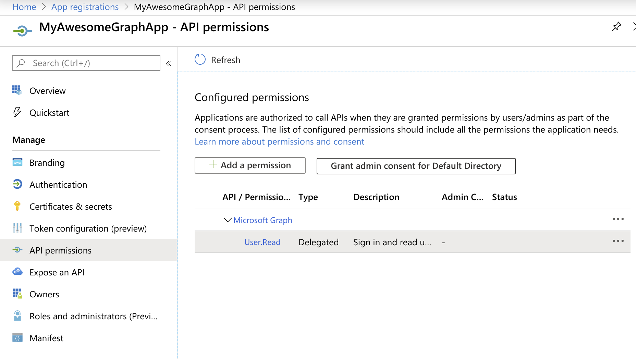Viewport: 636px width, 359px height.
Task: Open Certificates & secrets
Action: [70, 206]
